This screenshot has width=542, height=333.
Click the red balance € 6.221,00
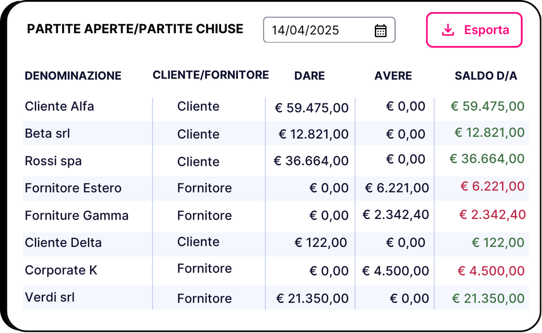pyautogui.click(x=492, y=186)
